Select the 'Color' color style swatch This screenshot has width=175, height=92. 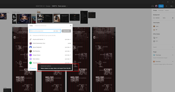pyautogui.click(x=154, y=26)
